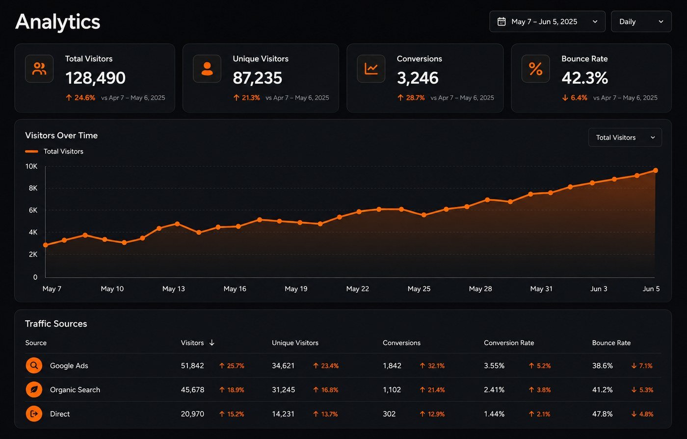This screenshot has width=687, height=439.
Task: Click the calendar icon in date picker
Action: point(502,22)
